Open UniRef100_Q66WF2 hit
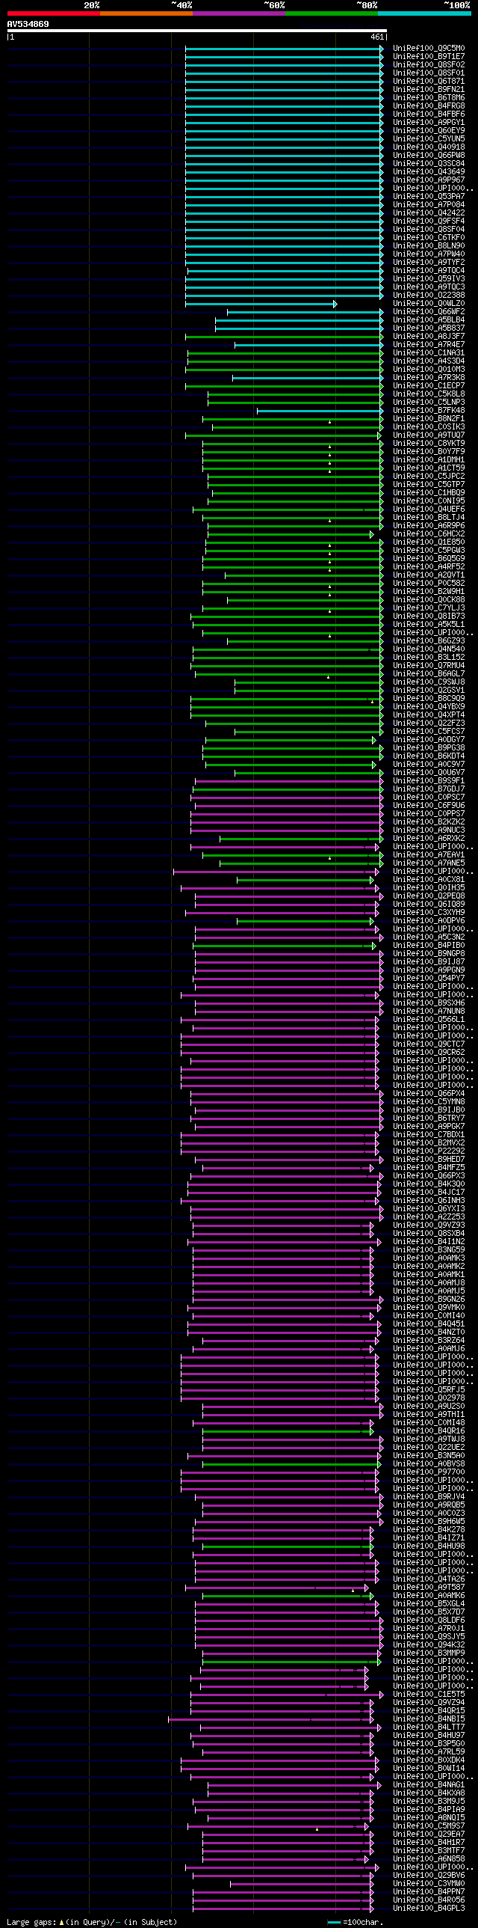 coord(429,312)
